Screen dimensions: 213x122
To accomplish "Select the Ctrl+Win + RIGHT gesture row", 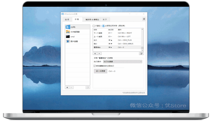I will pyautogui.click(x=117, y=33).
